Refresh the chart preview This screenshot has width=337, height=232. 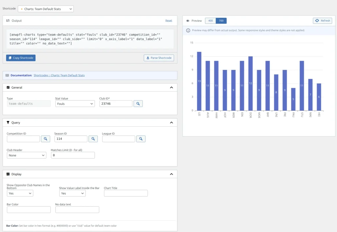tap(323, 21)
